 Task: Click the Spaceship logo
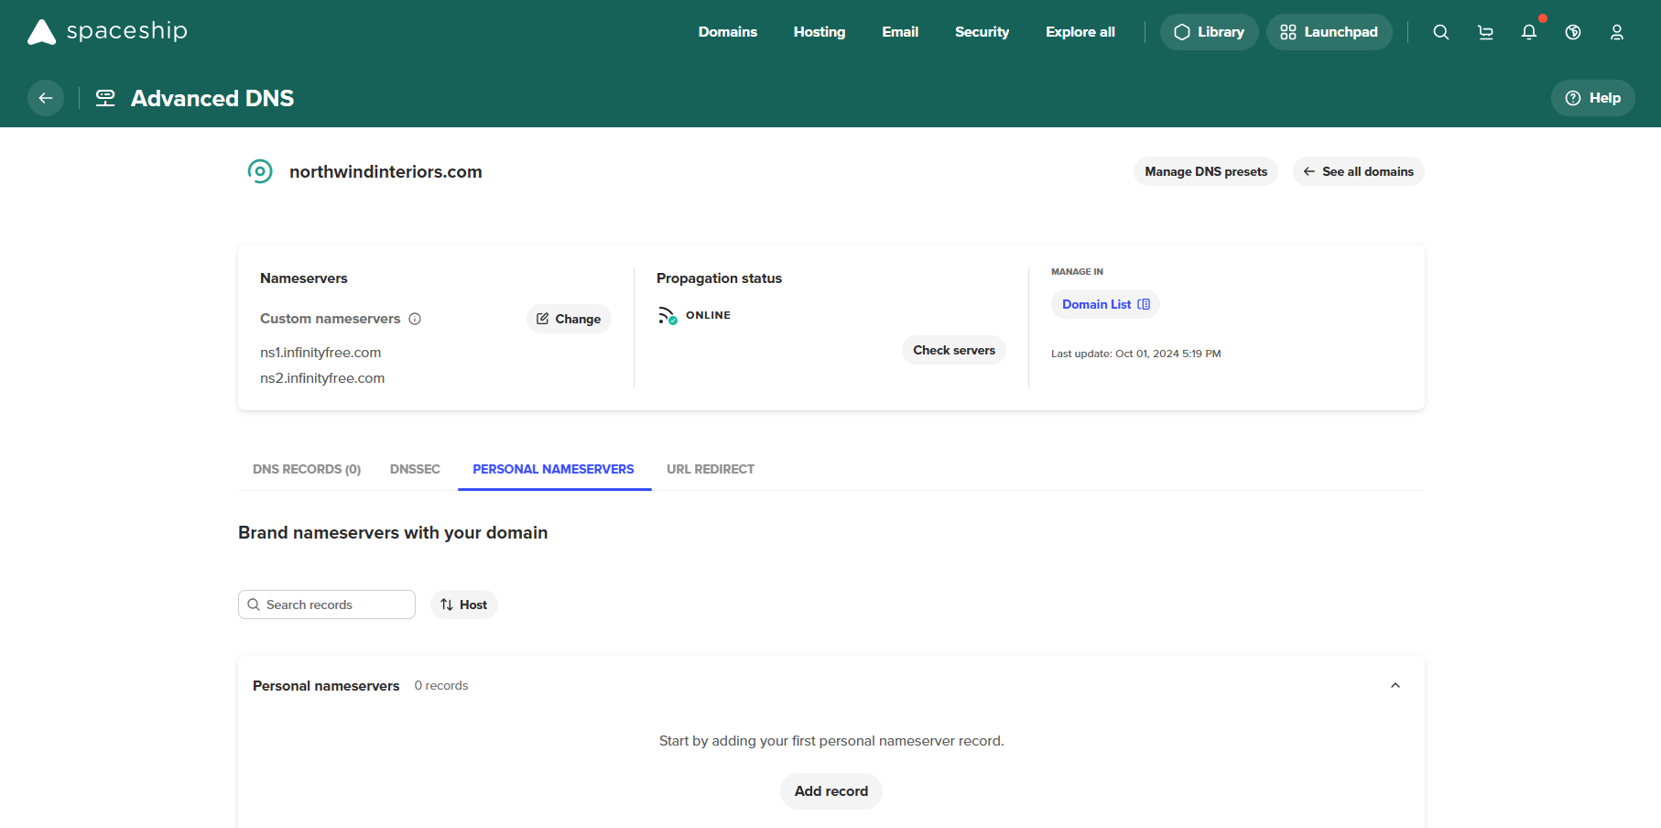click(107, 32)
